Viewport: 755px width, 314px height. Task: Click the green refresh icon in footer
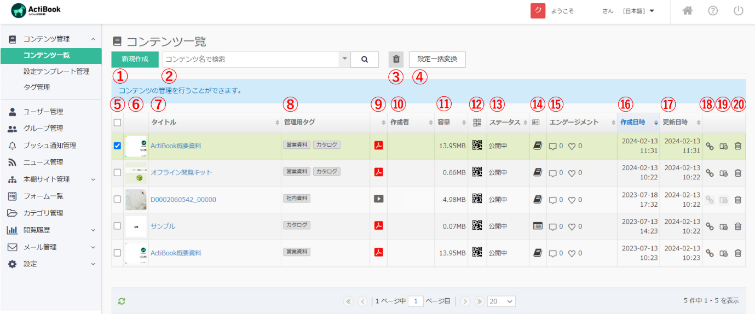122,301
